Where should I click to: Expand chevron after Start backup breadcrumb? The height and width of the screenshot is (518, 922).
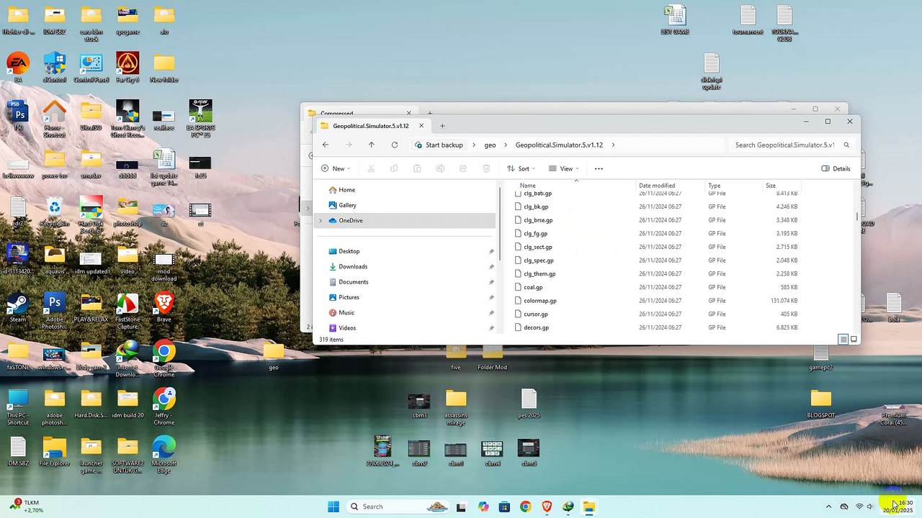(474, 145)
